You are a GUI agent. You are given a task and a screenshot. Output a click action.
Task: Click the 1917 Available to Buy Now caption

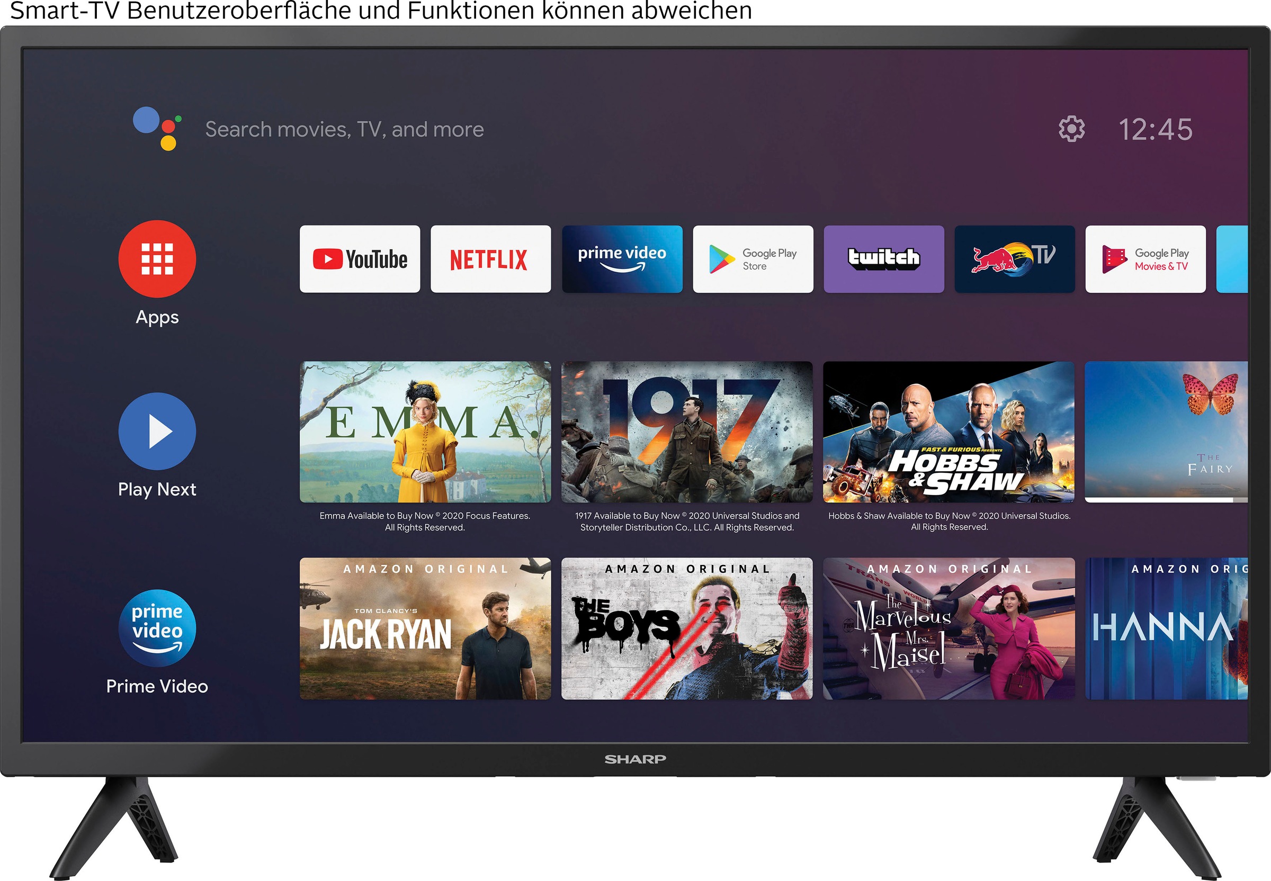coord(687,522)
